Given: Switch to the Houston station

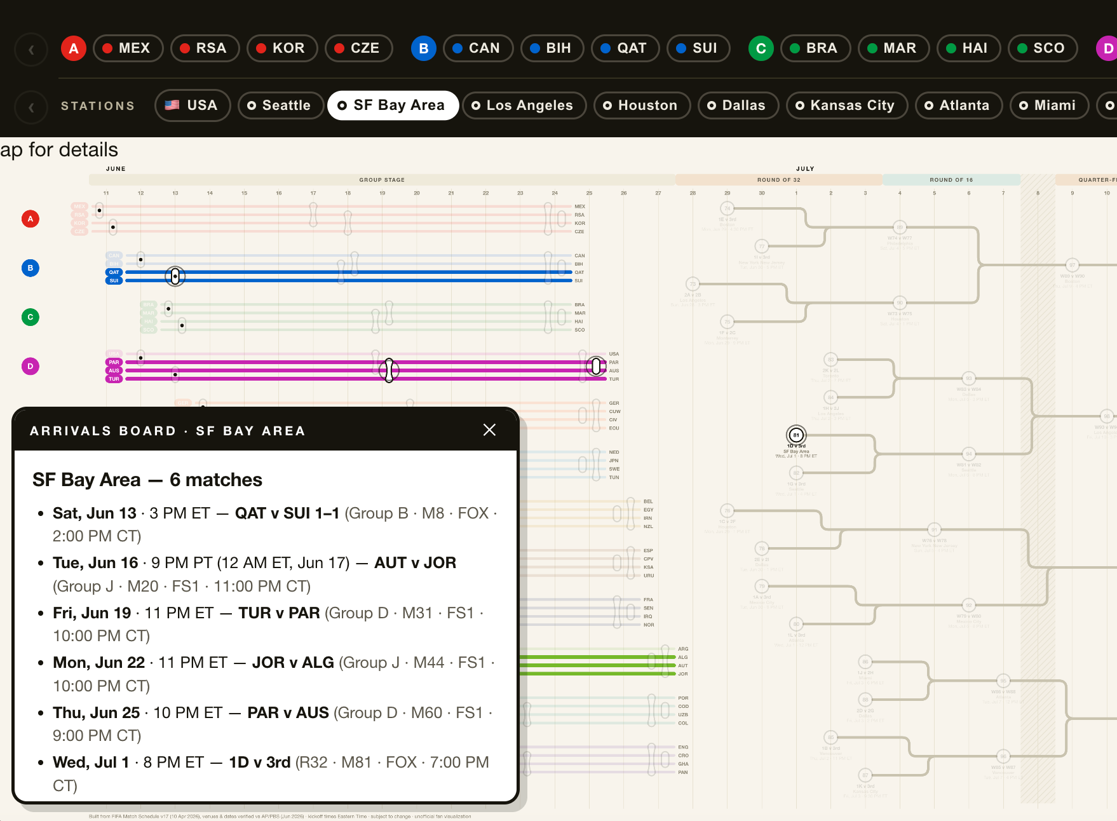Looking at the screenshot, I should (x=642, y=105).
